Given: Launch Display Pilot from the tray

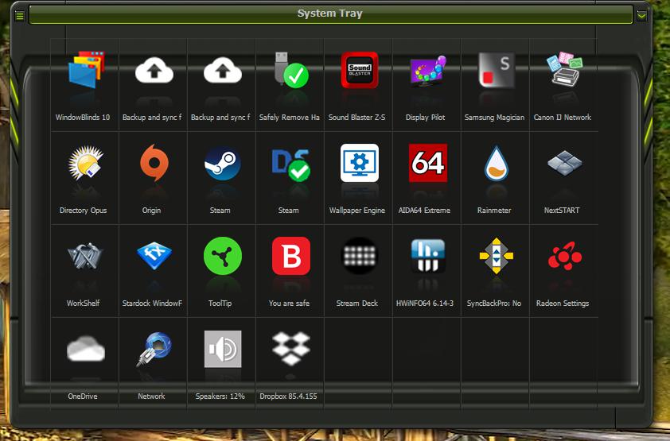Looking at the screenshot, I should pos(427,71).
